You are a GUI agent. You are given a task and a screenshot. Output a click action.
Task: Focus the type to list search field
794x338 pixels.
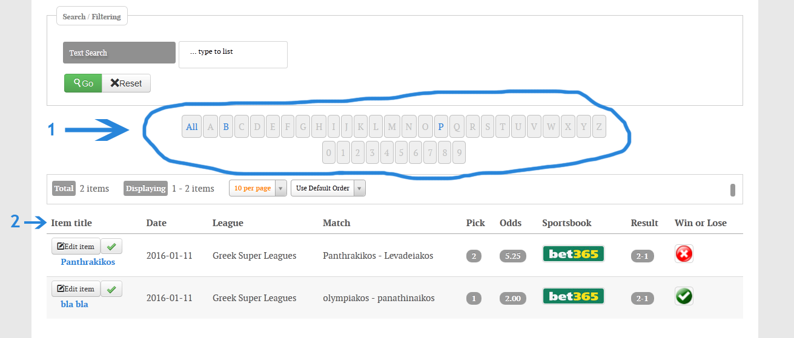pyautogui.click(x=233, y=54)
